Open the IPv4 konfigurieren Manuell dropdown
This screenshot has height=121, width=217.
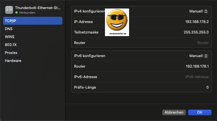click(x=199, y=11)
